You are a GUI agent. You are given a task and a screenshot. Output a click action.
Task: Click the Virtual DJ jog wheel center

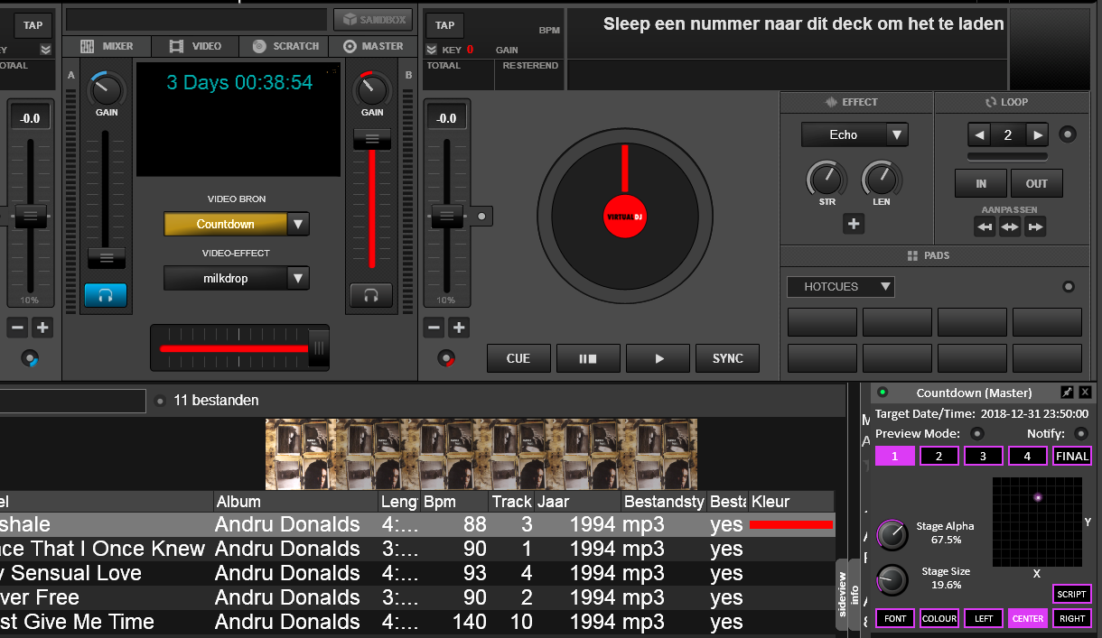(623, 217)
